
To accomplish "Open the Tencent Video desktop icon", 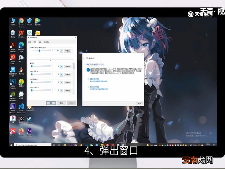I will click(x=38, y=22).
